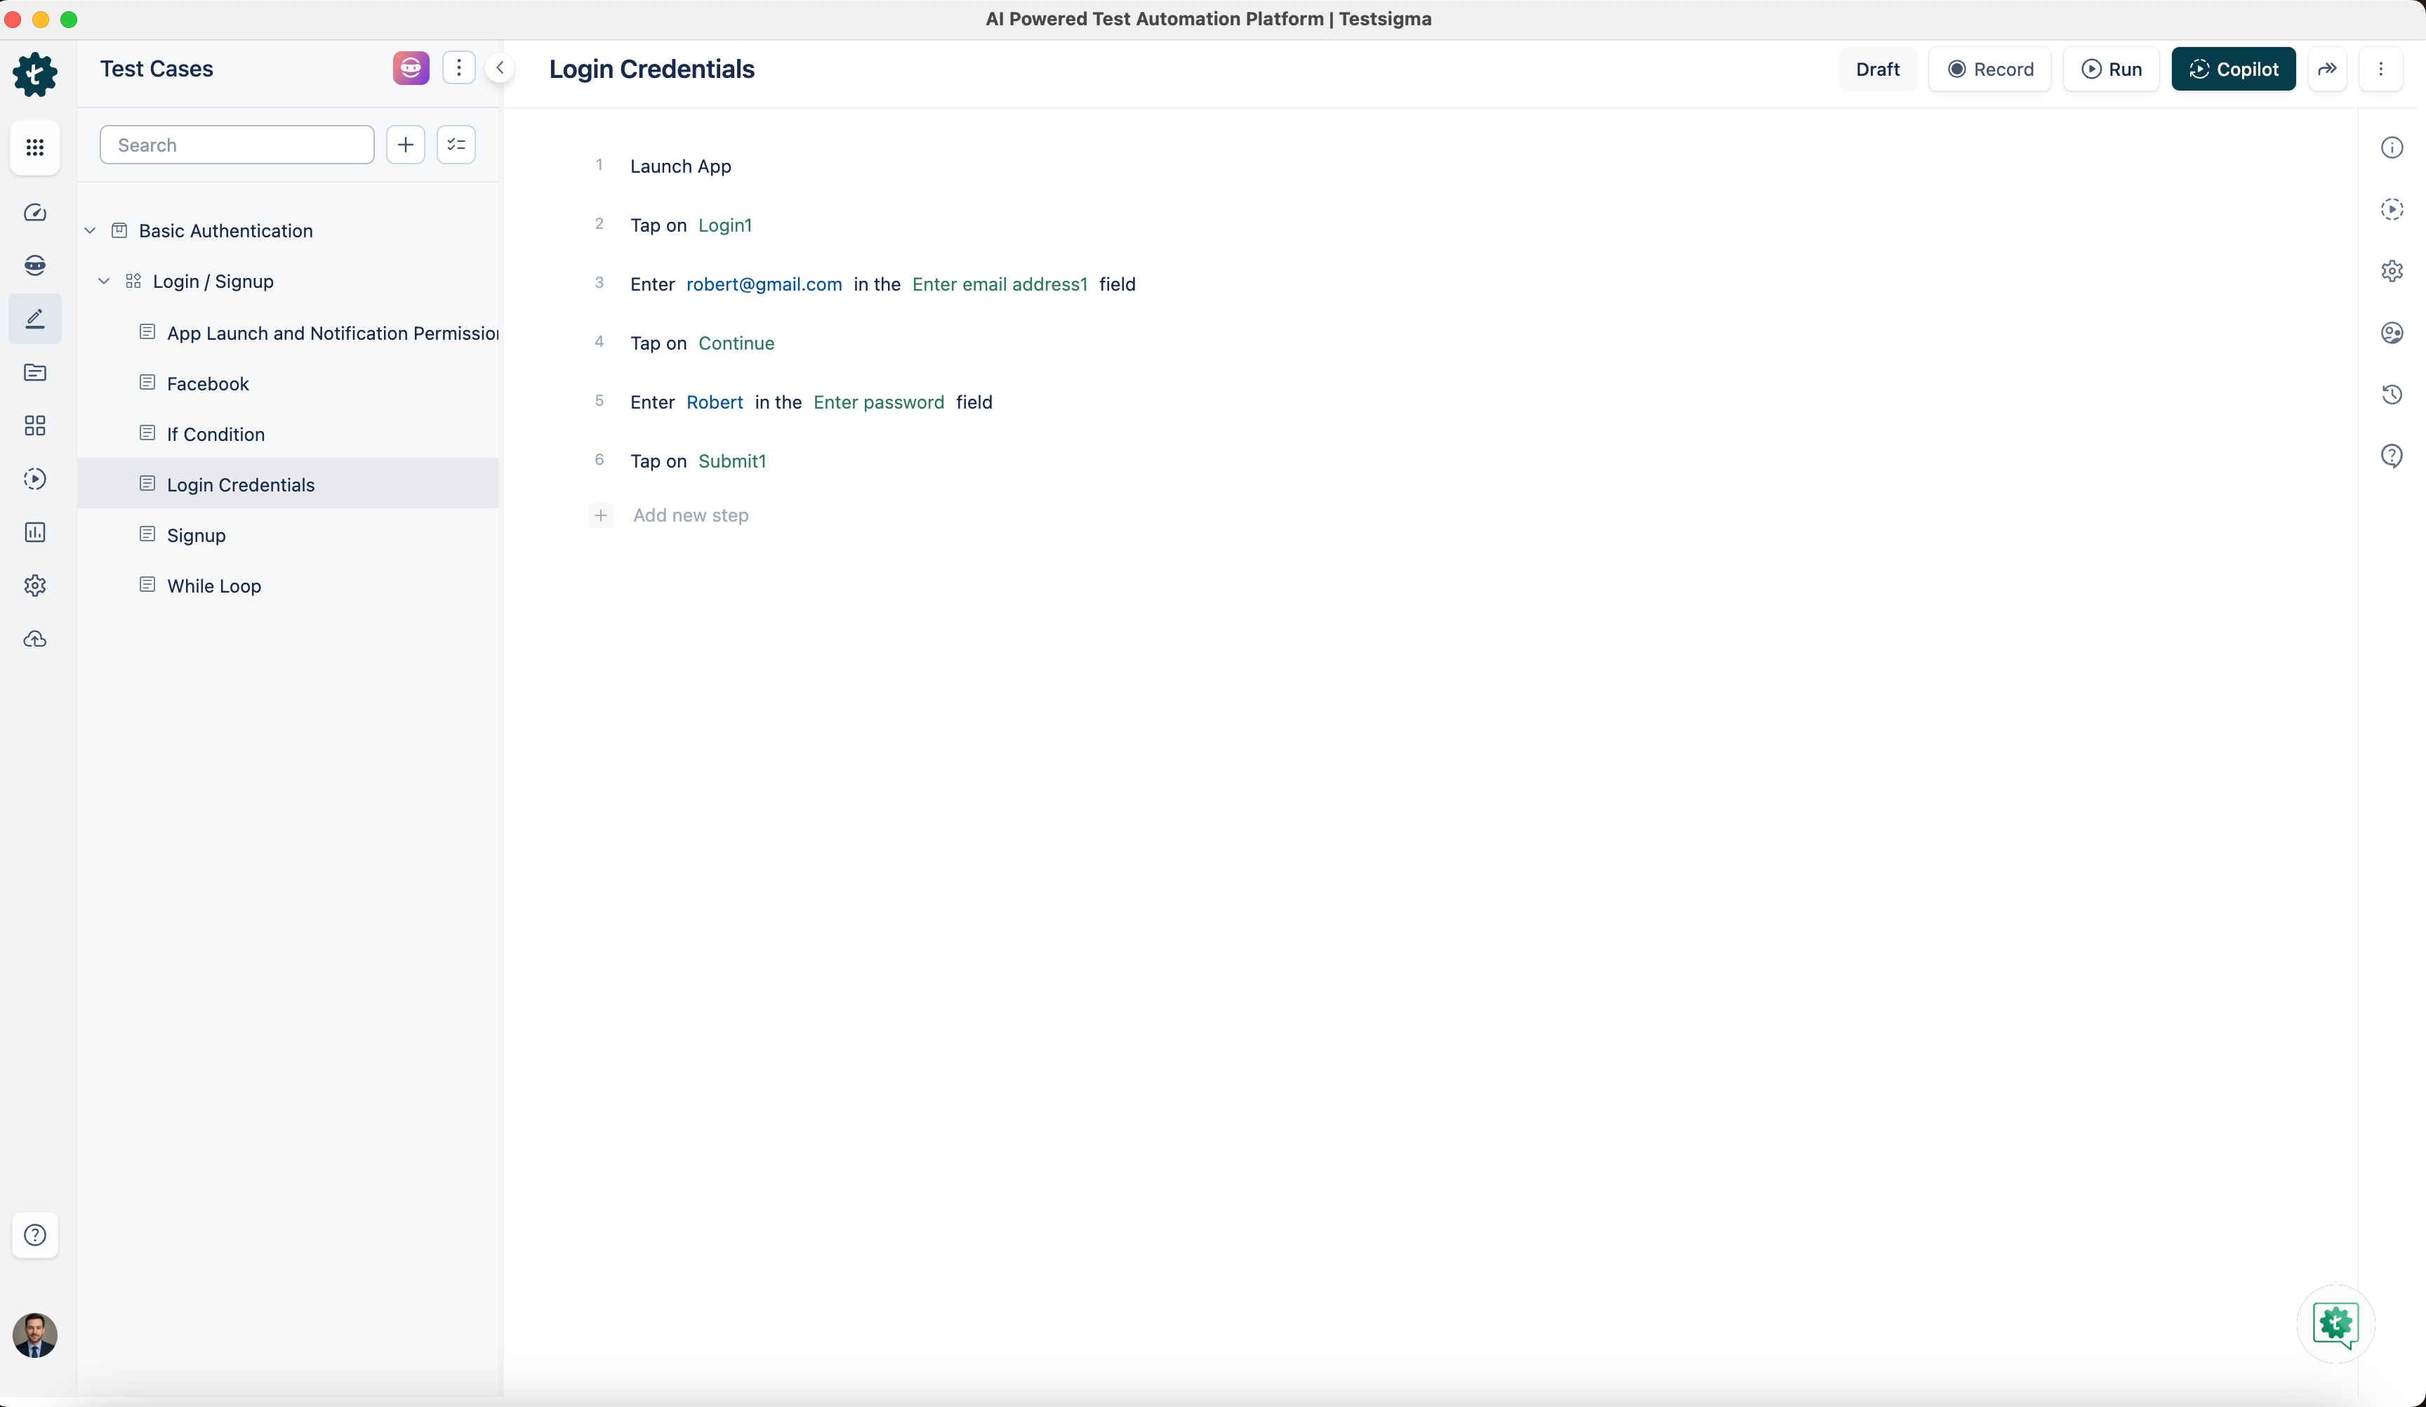The image size is (2426, 1407).
Task: Open the cloud upload icon in sidebar
Action: (34, 640)
